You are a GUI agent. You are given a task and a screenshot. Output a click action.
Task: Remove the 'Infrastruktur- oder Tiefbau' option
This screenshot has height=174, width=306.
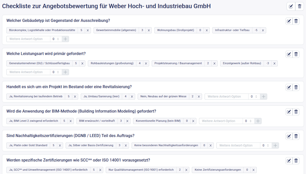[x=263, y=30]
